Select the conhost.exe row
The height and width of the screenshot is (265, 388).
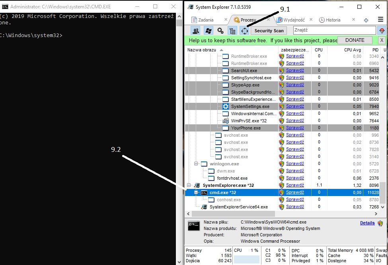[x=282, y=200]
